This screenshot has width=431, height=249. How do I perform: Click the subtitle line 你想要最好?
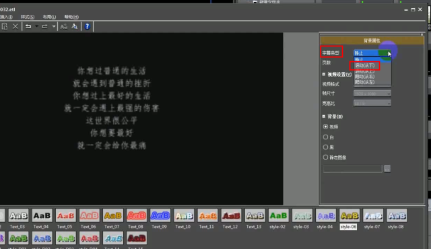112,133
